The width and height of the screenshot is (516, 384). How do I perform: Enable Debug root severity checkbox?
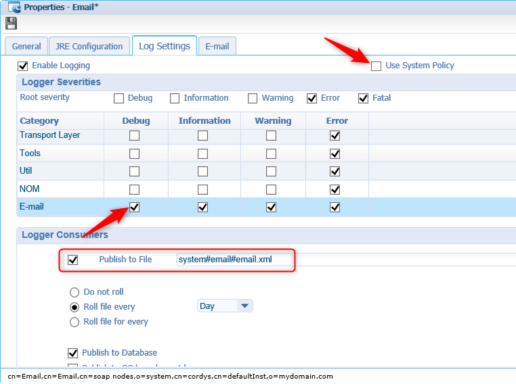[x=119, y=98]
